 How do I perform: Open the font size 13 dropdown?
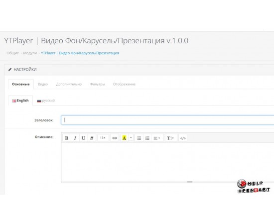(x=103, y=138)
